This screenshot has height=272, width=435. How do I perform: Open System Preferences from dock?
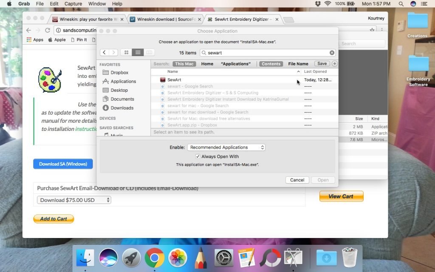(x=223, y=258)
